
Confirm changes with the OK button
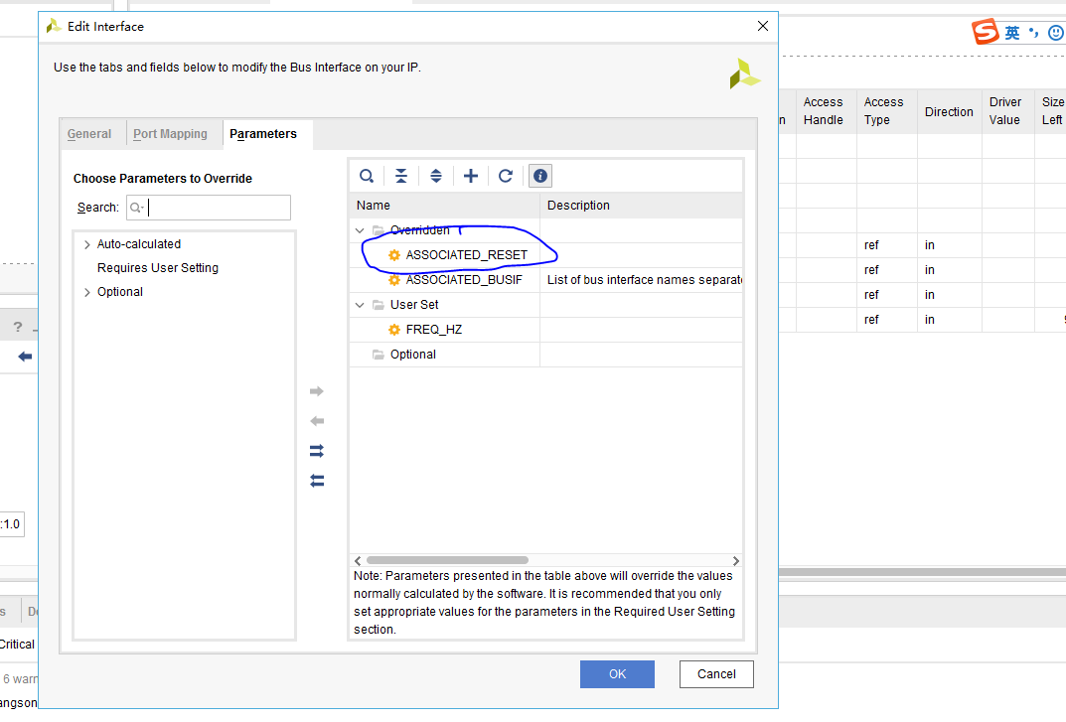[617, 674]
